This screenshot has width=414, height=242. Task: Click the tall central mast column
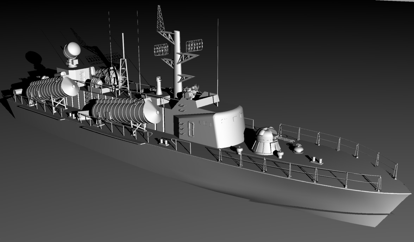coord(177,63)
